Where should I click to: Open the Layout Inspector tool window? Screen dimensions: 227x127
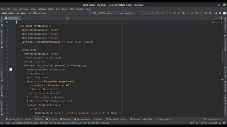point(212,119)
